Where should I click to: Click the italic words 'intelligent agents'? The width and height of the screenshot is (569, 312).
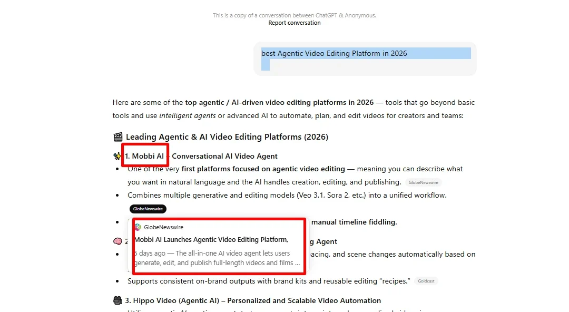coord(187,115)
